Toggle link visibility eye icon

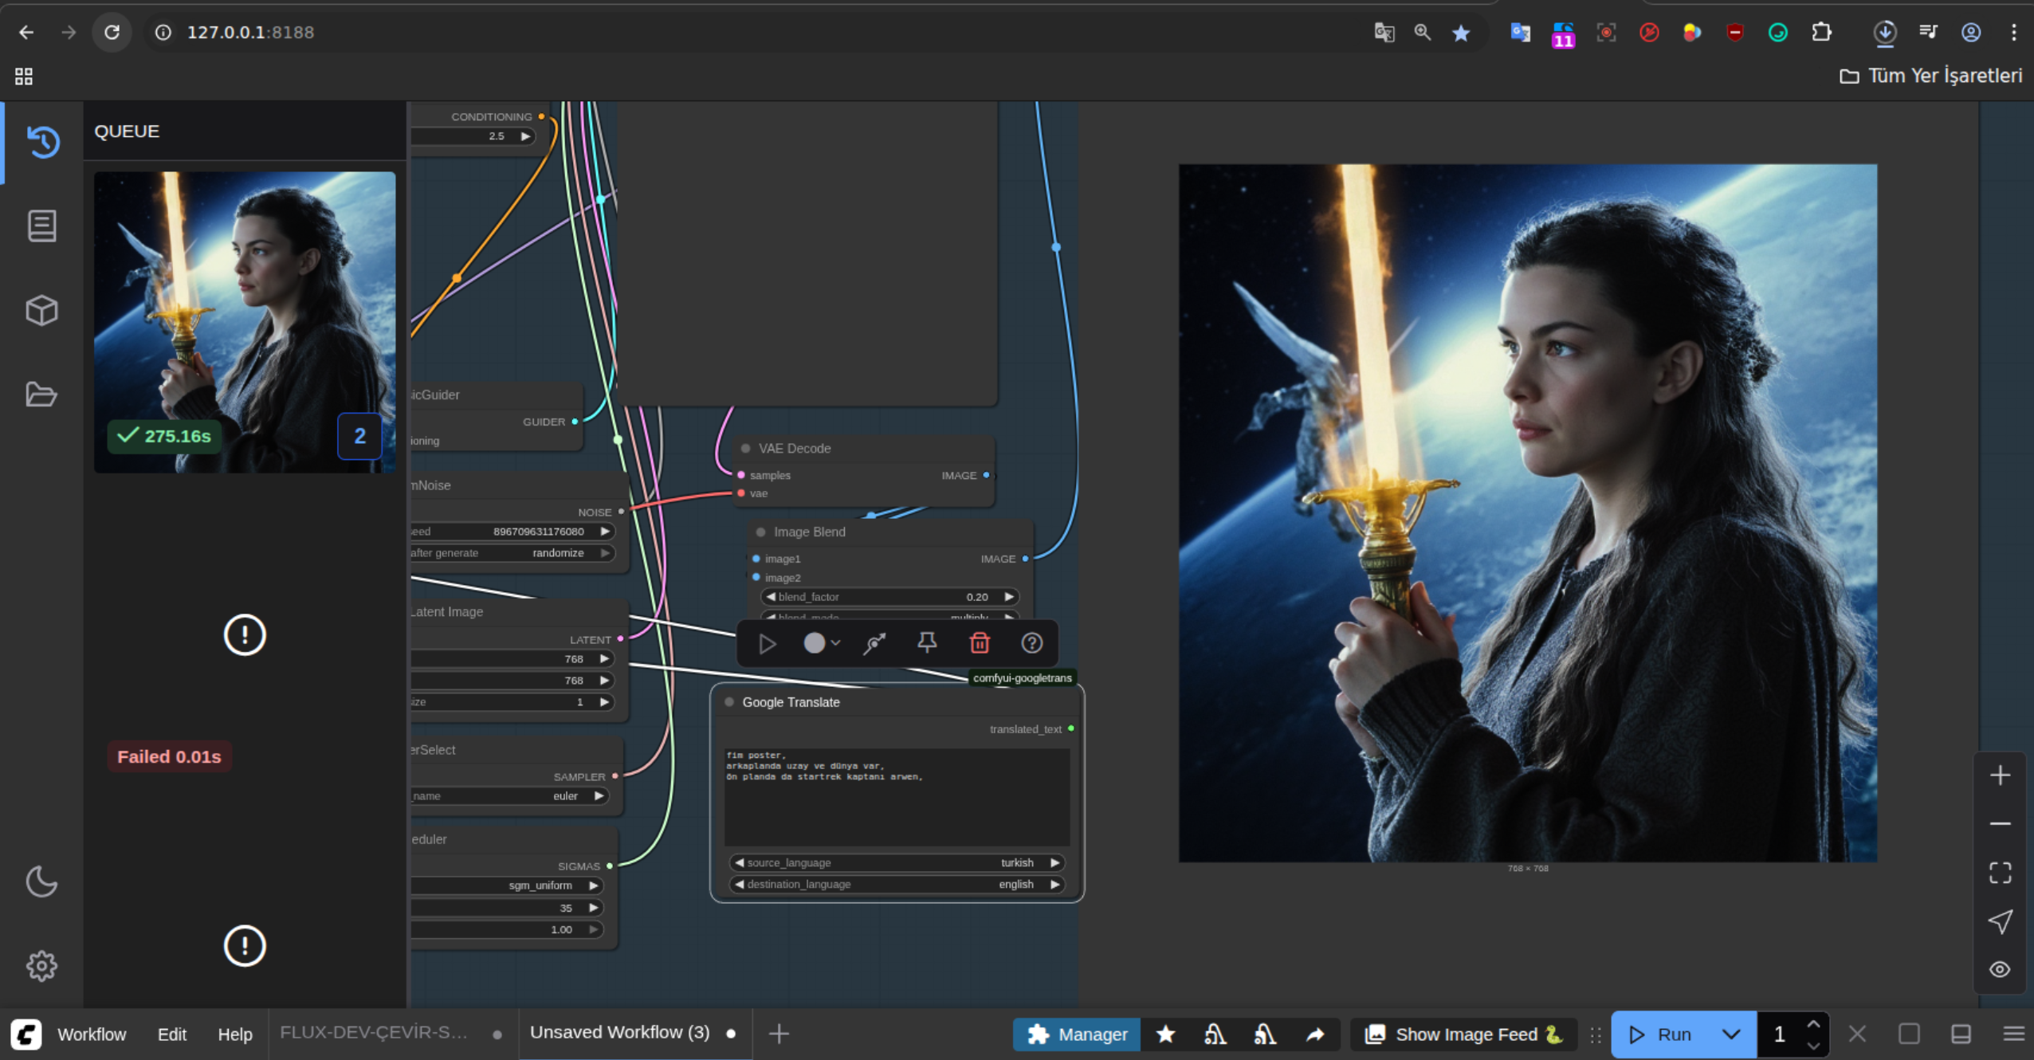pyautogui.click(x=2000, y=969)
